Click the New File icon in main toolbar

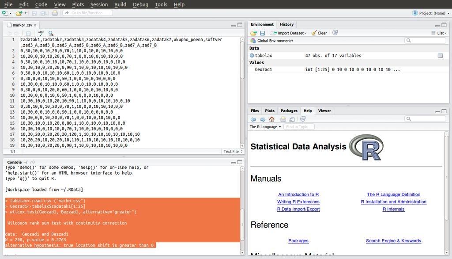coord(5,13)
